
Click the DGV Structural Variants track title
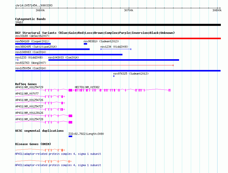95,33
